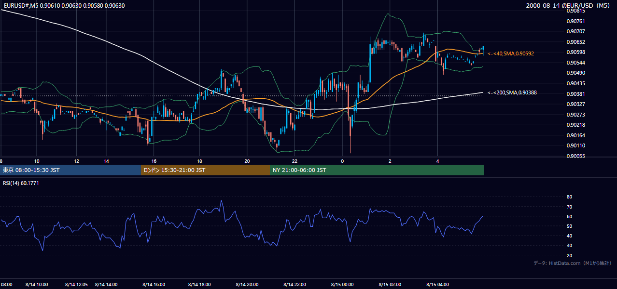Image resolution: width=617 pixels, height=289 pixels.
Task: Click the '2000-08-14 のEUR/USD (M5)' chart title
Action: [x=568, y=5]
